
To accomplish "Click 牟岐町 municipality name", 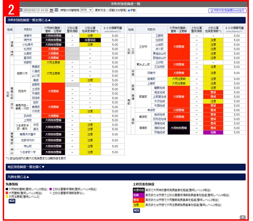I will tap(151, 110).
